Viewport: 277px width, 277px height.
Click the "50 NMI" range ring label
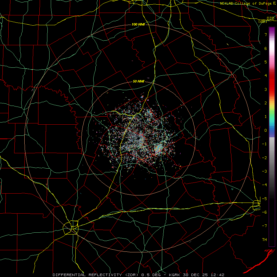[x=138, y=82]
